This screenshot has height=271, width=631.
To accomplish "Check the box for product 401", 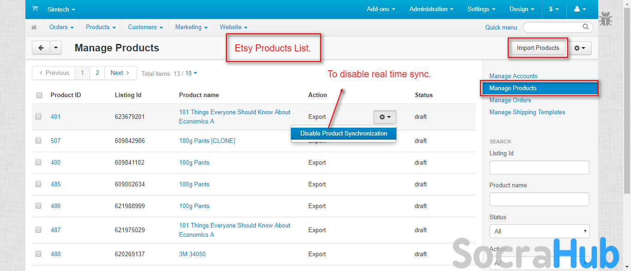I will [x=39, y=117].
